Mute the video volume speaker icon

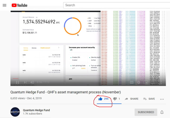32,82
